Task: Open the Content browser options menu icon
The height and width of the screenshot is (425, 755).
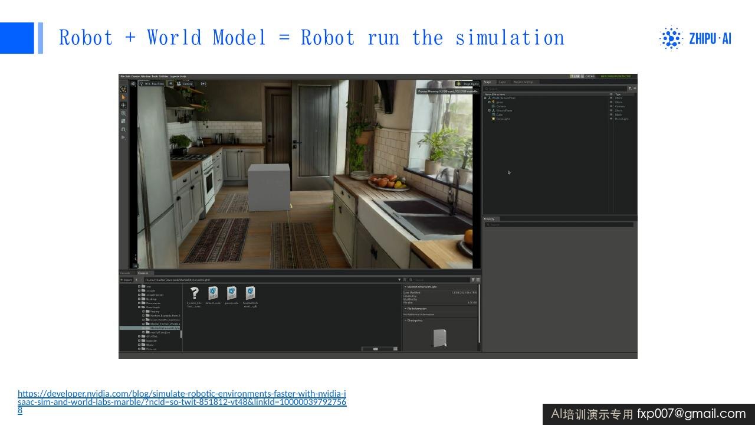Action: click(478, 280)
